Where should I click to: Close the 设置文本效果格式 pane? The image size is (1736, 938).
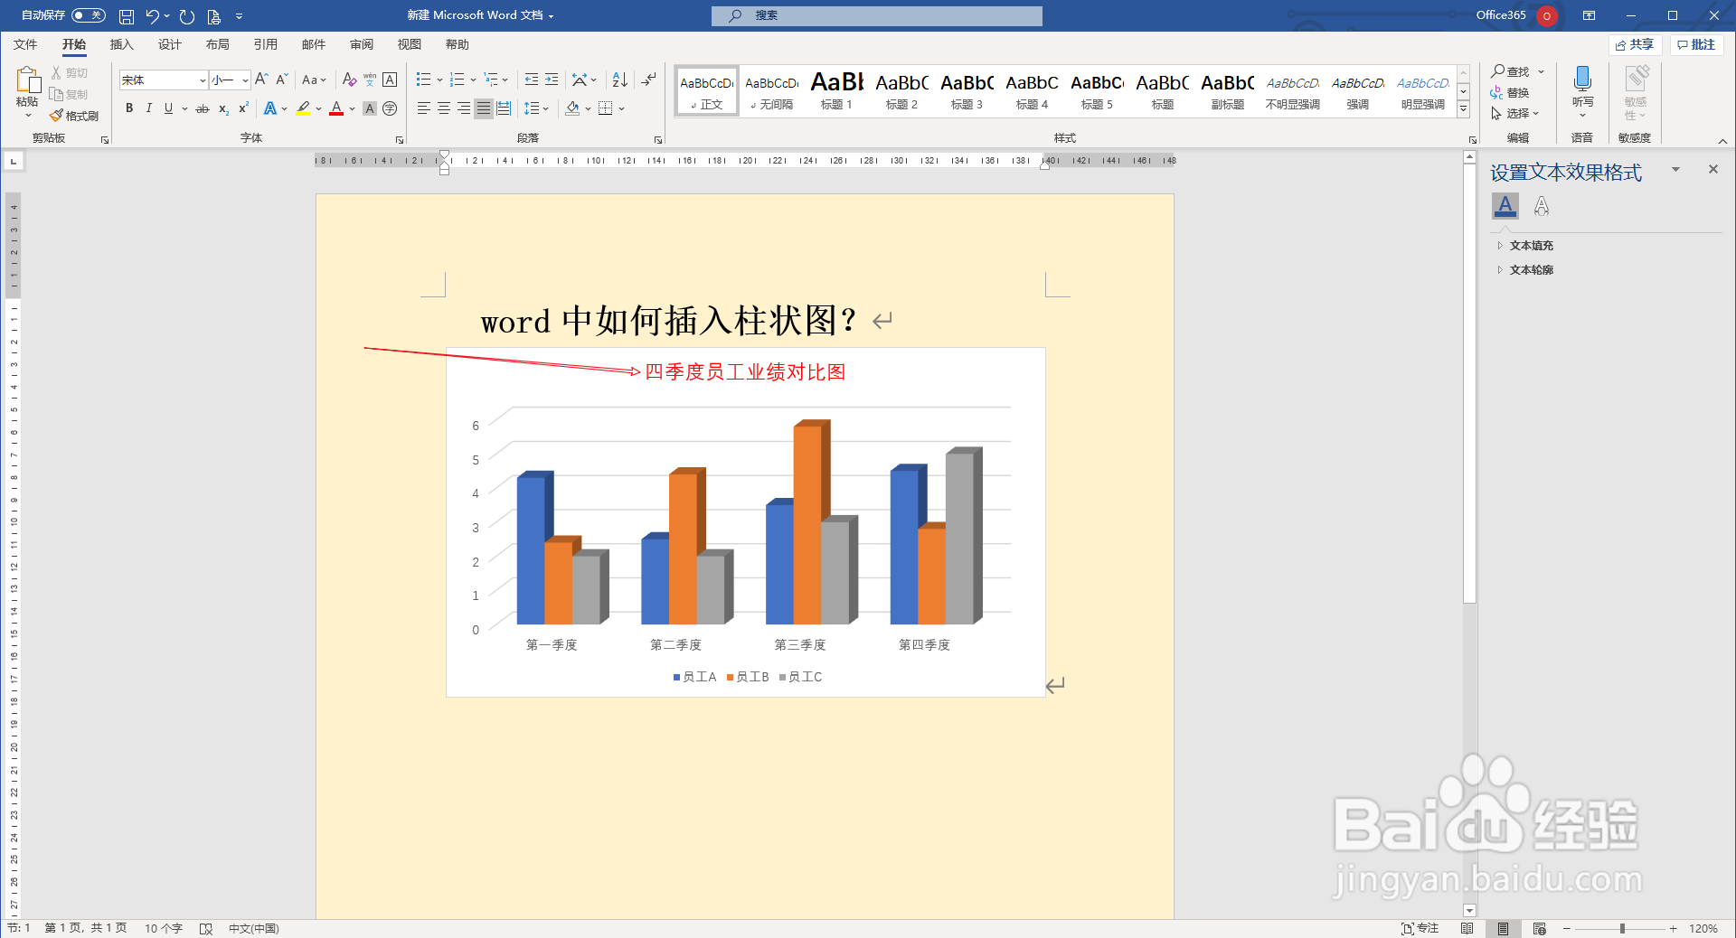pyautogui.click(x=1712, y=169)
